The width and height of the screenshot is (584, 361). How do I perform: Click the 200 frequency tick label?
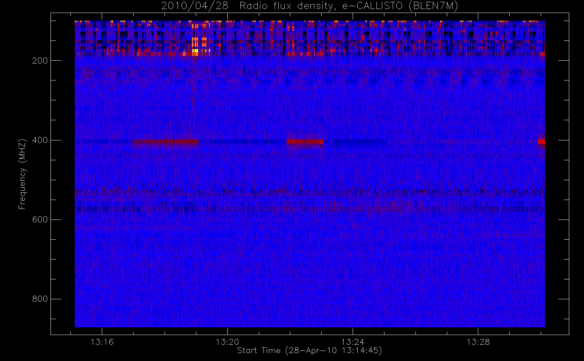click(40, 61)
